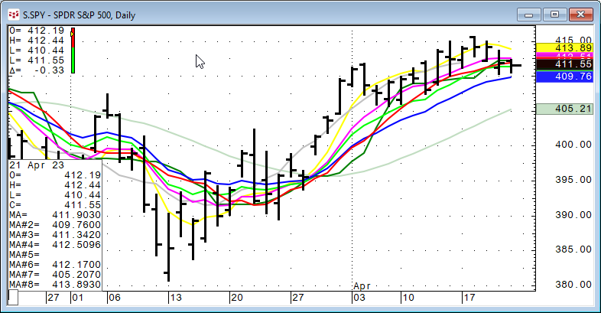The height and width of the screenshot is (313, 601).
Task: Click the 01 date label on time axis
Action: click(77, 298)
